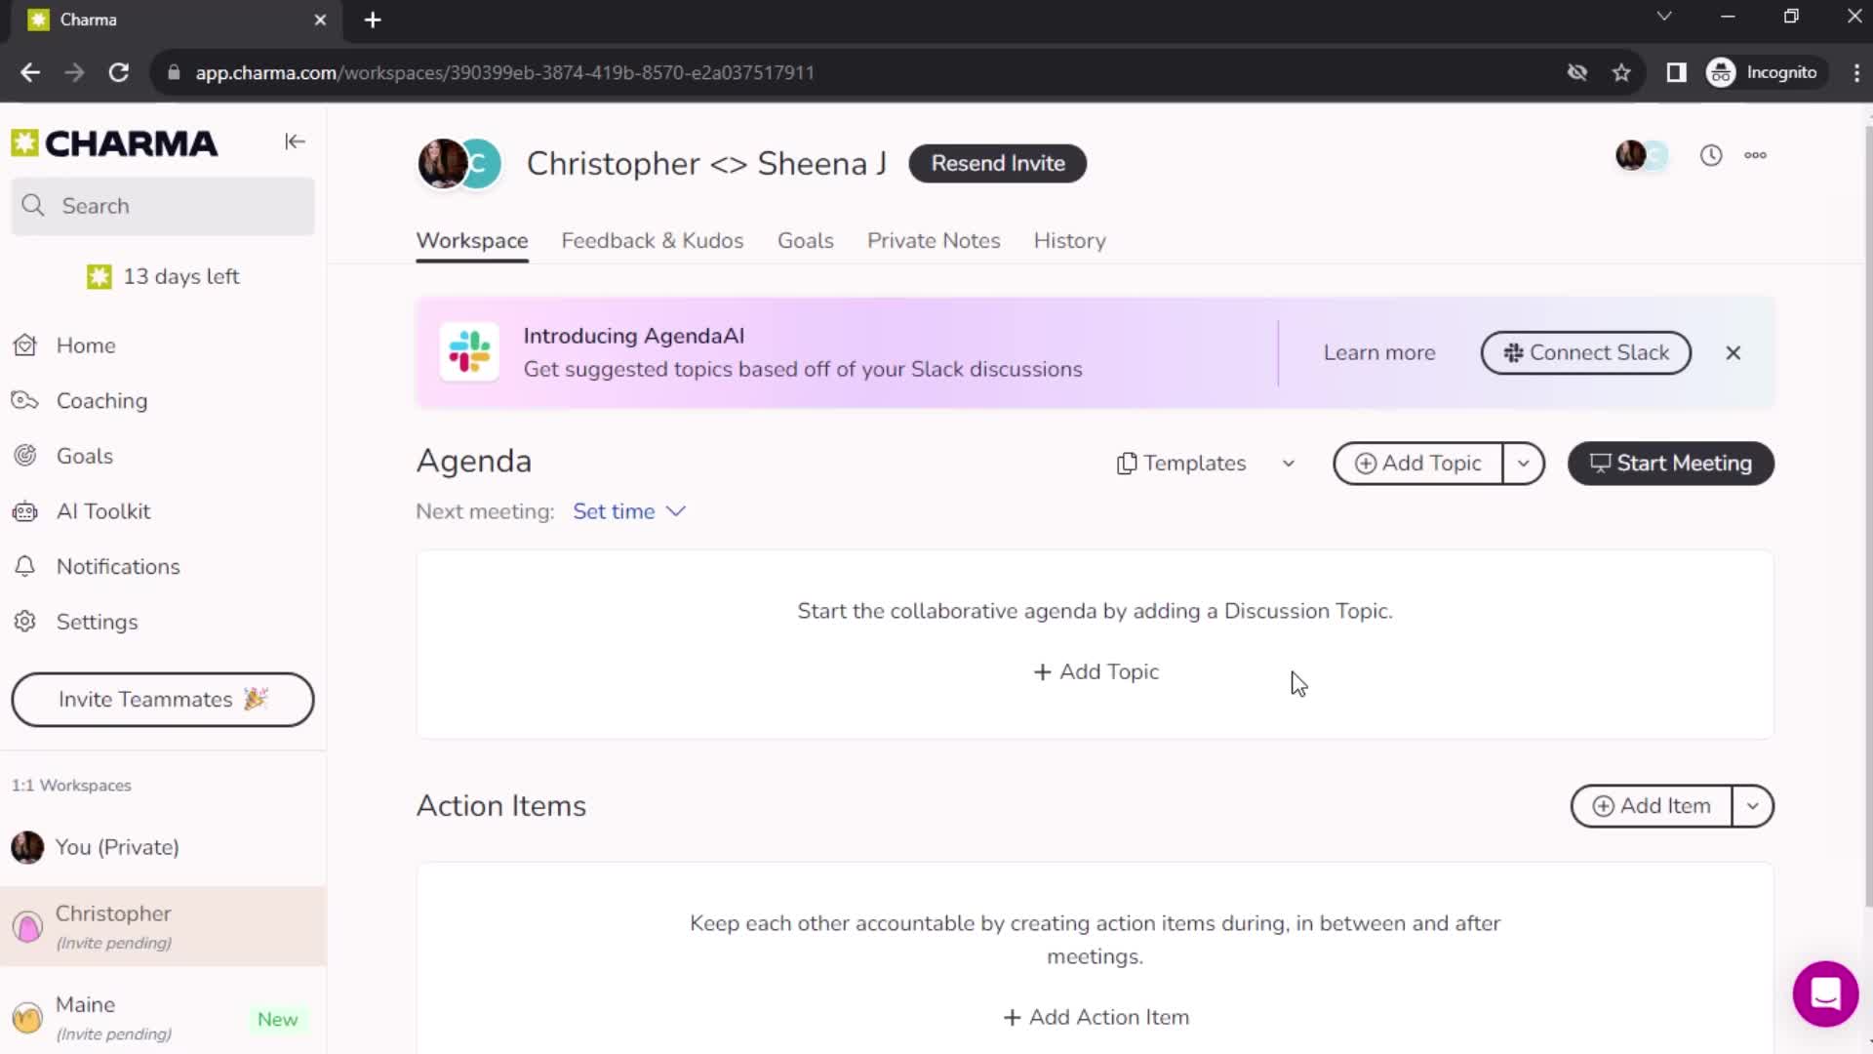Open Settings from sidebar
Screen dimensions: 1873x1054
pos(97,622)
